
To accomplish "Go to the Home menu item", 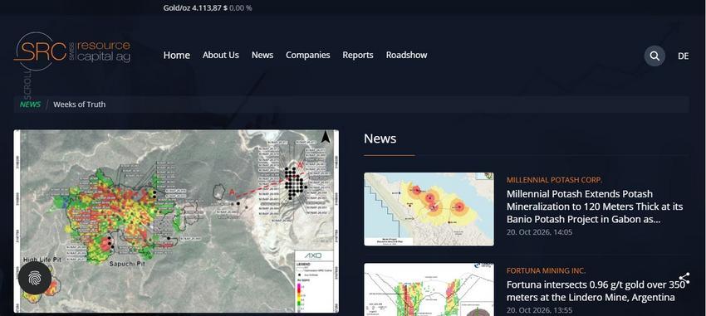I will tap(176, 55).
